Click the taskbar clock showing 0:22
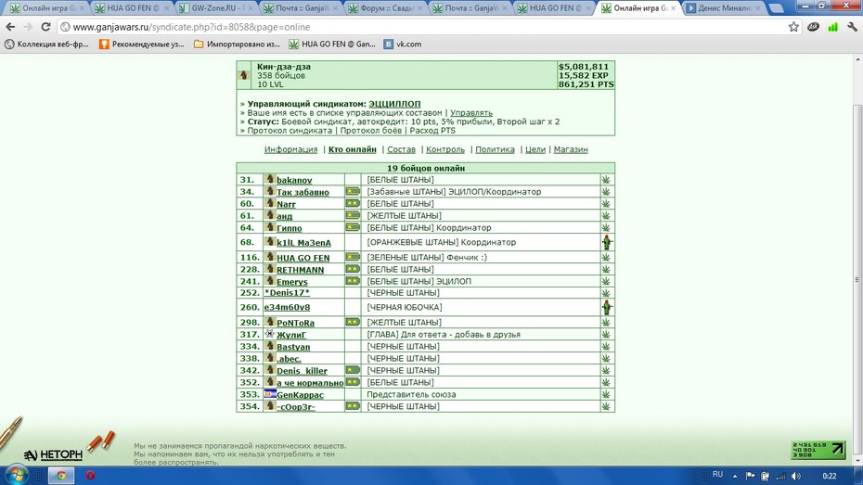Screen dimensions: 863x485 click(829, 476)
